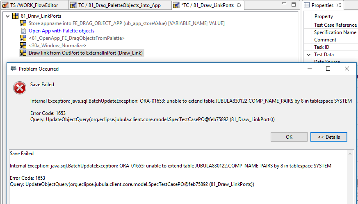Close the 81_Draw_LinkPorts editor tab
This screenshot has width=358, height=204.
tap(239, 5)
